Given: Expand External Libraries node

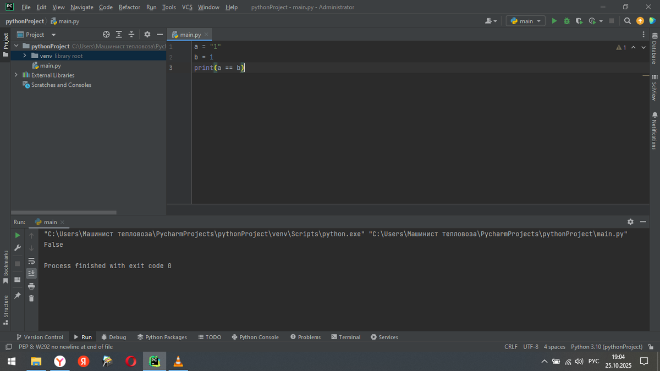Looking at the screenshot, I should (x=16, y=75).
